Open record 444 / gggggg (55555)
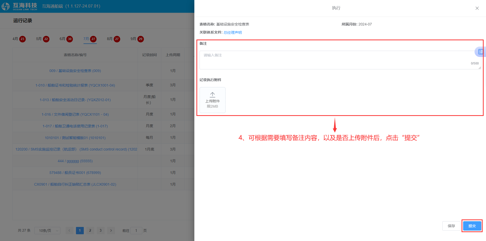 coord(75,161)
